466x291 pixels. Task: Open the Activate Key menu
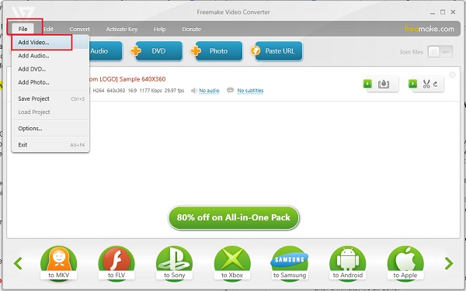tap(122, 29)
